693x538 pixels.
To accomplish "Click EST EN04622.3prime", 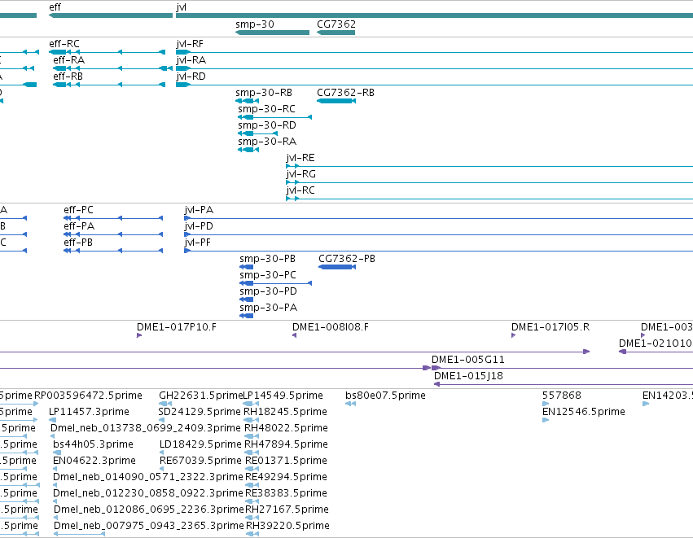I will coord(55,469).
